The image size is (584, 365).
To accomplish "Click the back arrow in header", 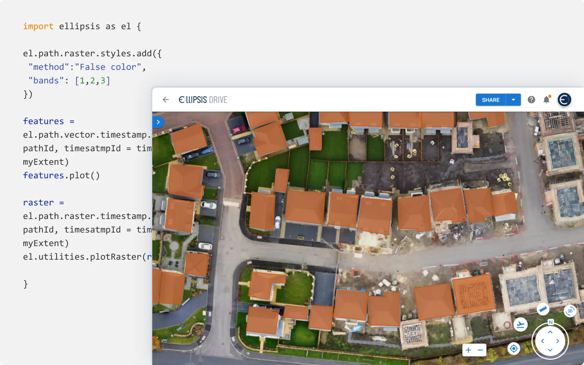I will tap(166, 100).
